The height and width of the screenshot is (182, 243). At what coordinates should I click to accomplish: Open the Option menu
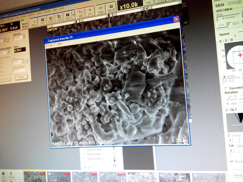click(39, 13)
